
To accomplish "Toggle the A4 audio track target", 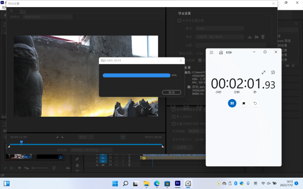I will (103, 165).
